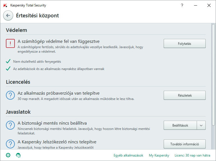Click question icon beside trial version notice

pos(10,95)
